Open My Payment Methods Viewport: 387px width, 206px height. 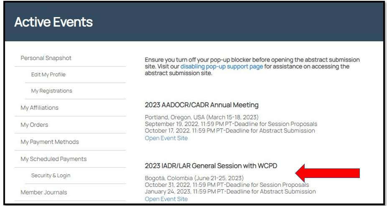pyautogui.click(x=50, y=142)
